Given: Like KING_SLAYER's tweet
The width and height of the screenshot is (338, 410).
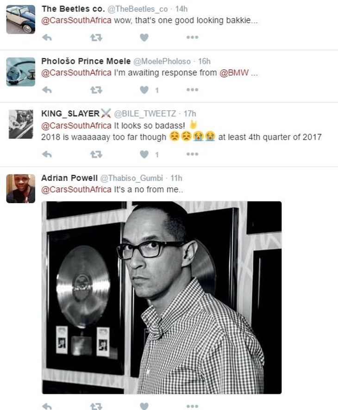Looking at the screenshot, I should pyautogui.click(x=144, y=154).
